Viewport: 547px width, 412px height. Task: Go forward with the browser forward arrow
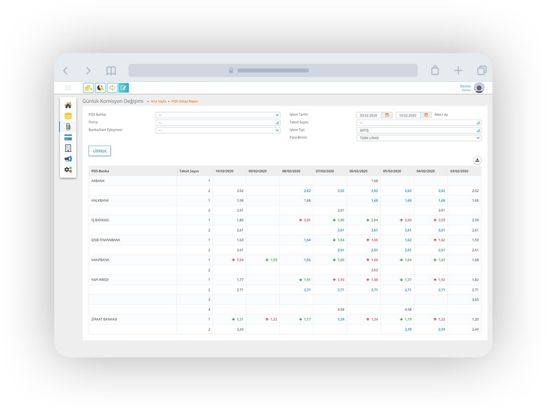[88, 71]
